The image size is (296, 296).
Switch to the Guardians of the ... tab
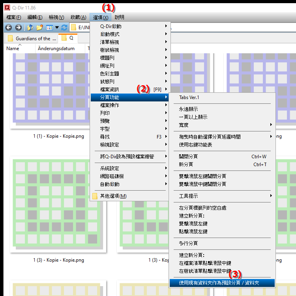pos(32,39)
